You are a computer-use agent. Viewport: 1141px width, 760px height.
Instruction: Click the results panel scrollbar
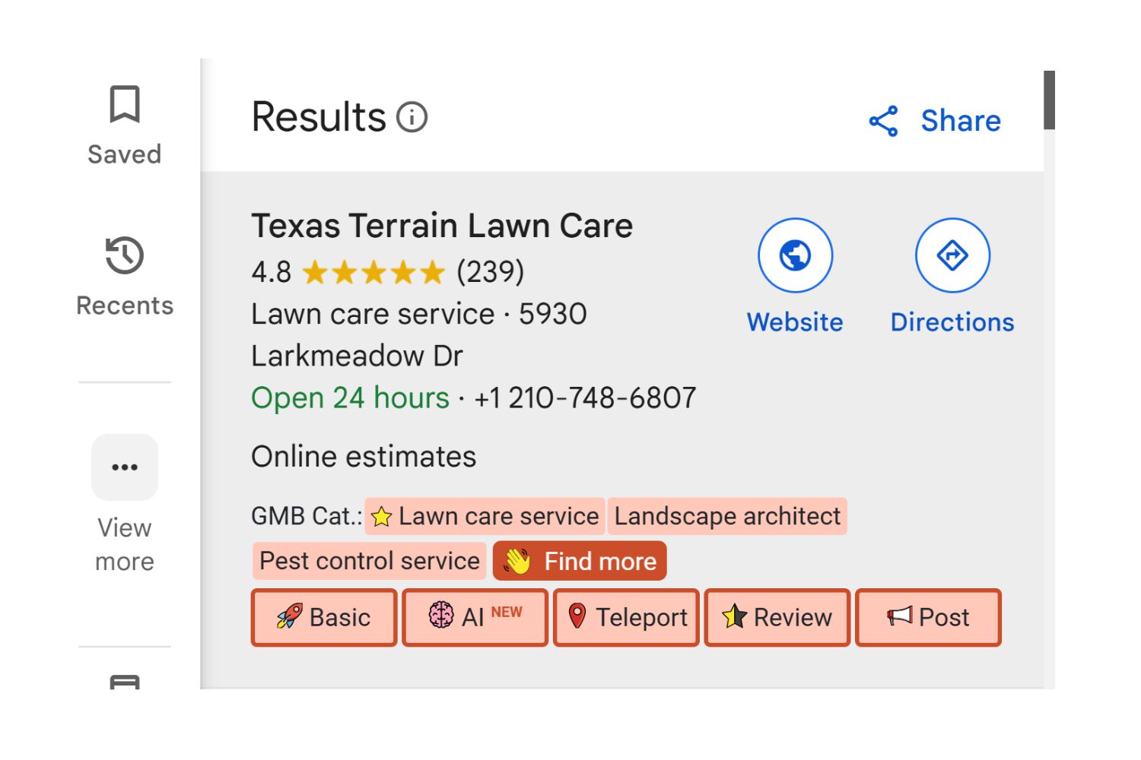(x=1049, y=100)
